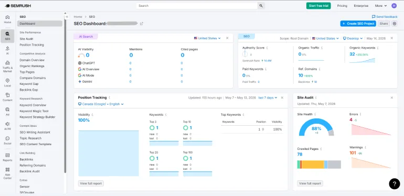
Task: Click info icon beside Visibility
Action: 92,115
